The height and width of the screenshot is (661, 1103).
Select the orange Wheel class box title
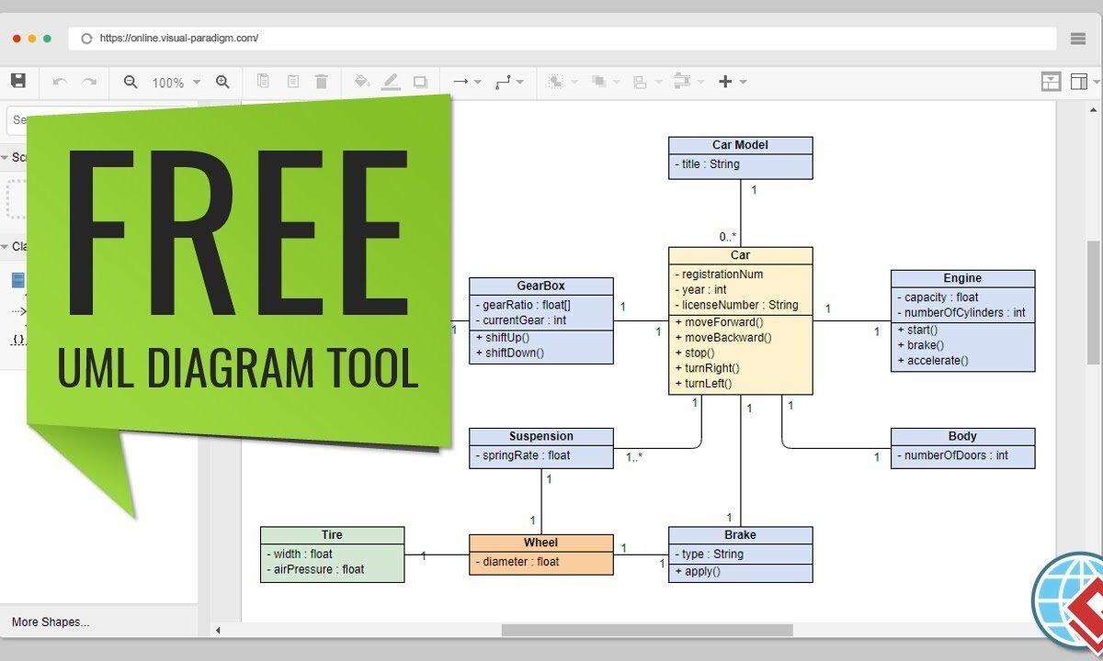[x=540, y=543]
